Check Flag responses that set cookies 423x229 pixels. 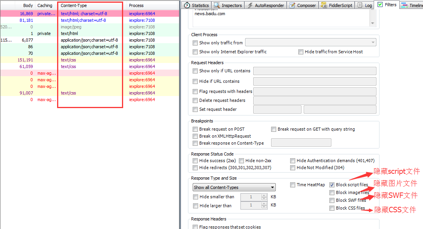(195, 227)
